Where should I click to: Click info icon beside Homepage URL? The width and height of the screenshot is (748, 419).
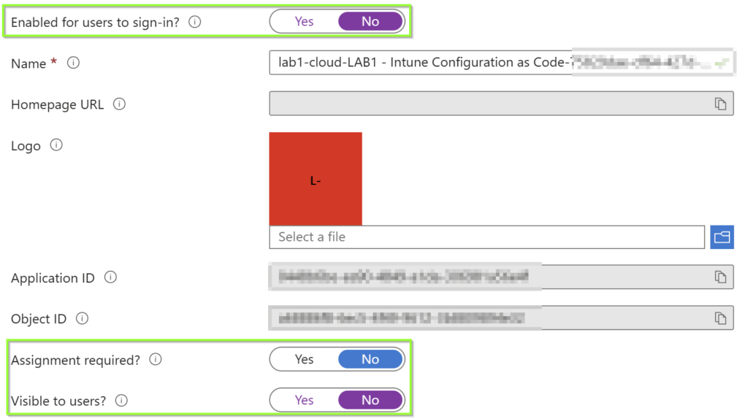coord(119,104)
